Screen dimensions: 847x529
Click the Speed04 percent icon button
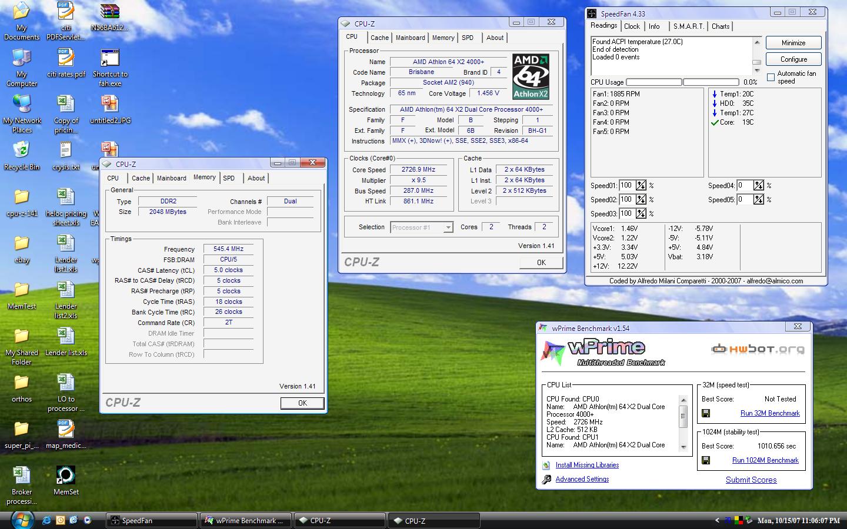759,185
